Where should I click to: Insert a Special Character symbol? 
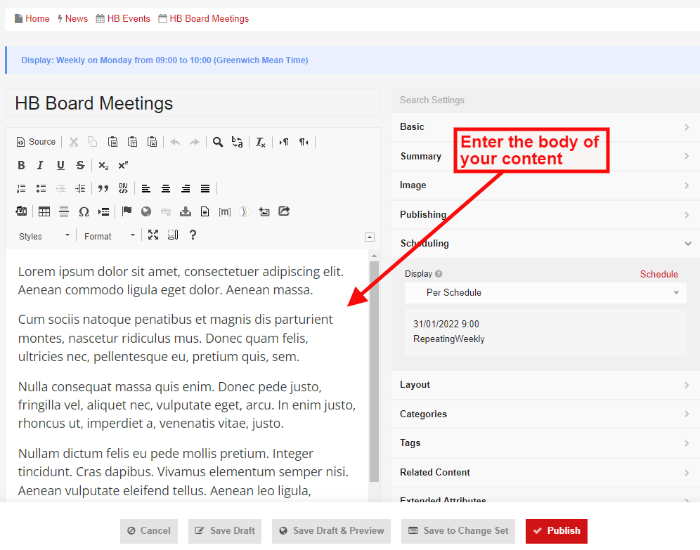coord(84,211)
